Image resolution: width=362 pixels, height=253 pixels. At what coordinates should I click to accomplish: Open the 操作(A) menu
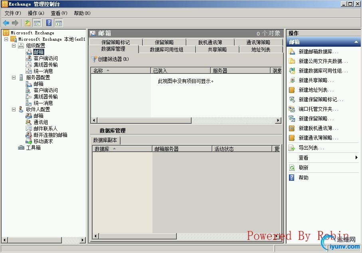click(x=36, y=13)
